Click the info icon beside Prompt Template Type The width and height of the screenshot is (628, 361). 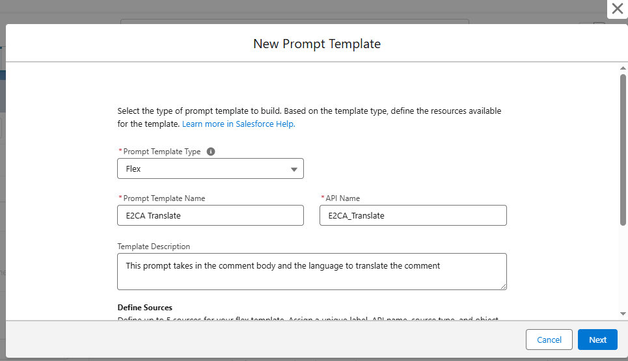click(211, 152)
